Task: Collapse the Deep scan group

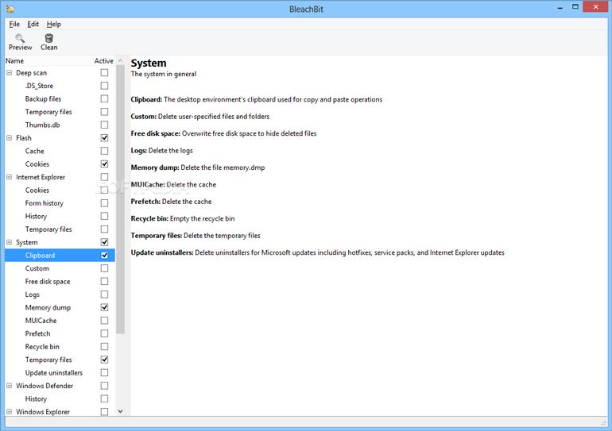Action: 10,73
